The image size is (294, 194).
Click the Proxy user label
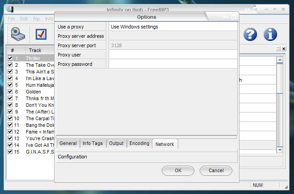69,55
